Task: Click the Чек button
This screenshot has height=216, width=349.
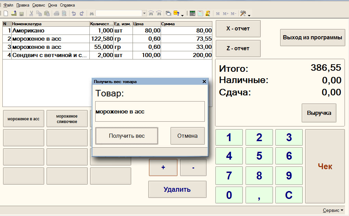Action: pos(325,166)
